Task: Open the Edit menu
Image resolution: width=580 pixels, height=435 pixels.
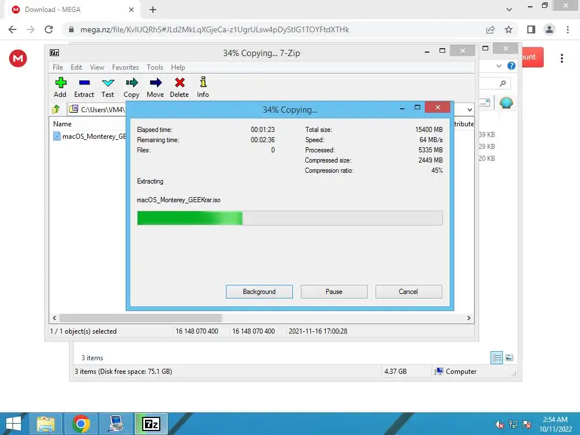Action: pyautogui.click(x=76, y=67)
